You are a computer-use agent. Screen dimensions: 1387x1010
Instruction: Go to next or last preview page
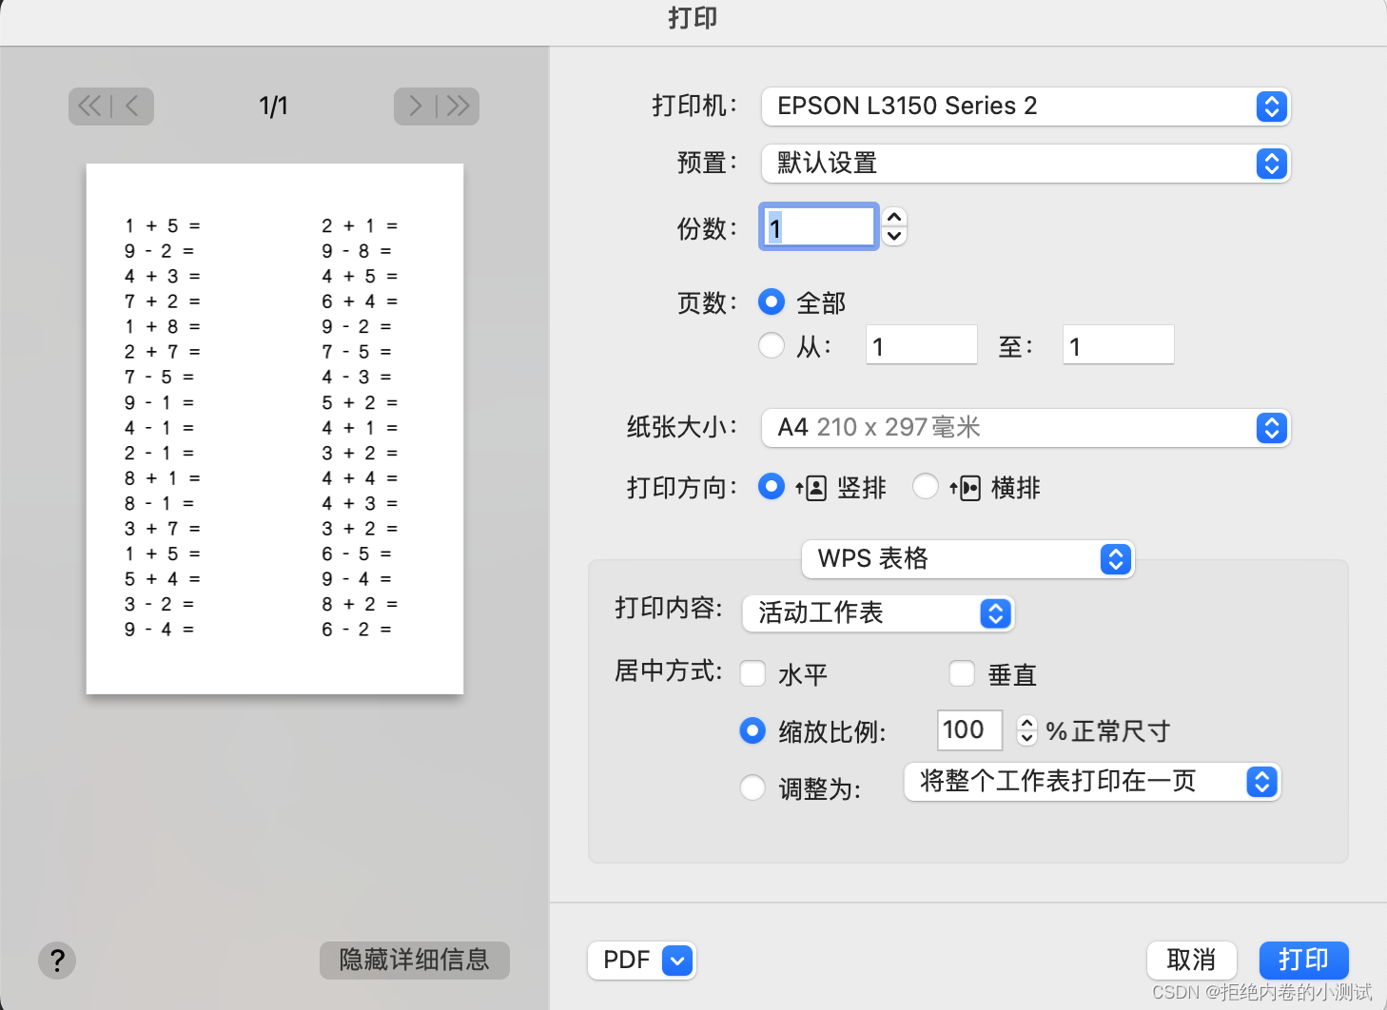[x=437, y=107]
